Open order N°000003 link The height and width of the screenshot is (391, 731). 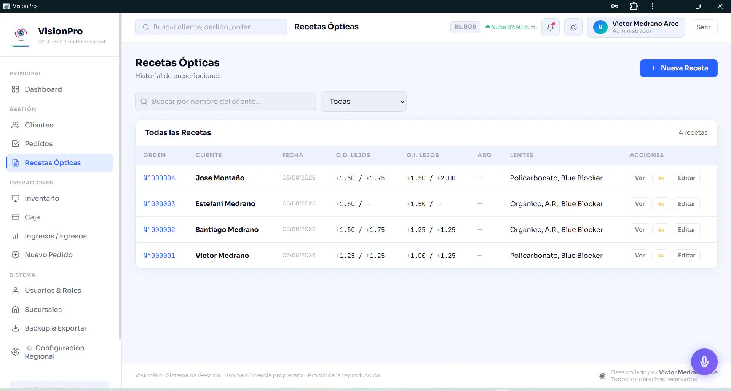point(159,204)
